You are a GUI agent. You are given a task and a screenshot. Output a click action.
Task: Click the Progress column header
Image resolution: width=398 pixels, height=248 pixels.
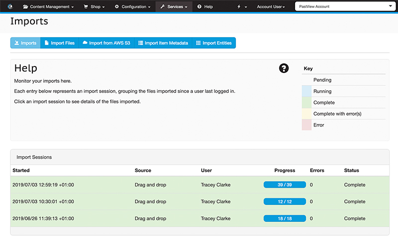[x=285, y=170]
